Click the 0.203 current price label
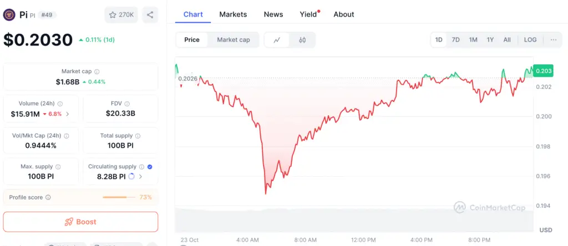 pos(544,71)
